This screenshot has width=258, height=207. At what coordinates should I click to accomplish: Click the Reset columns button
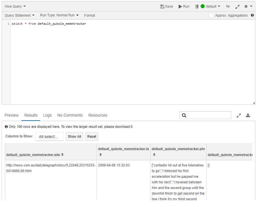[92, 137]
